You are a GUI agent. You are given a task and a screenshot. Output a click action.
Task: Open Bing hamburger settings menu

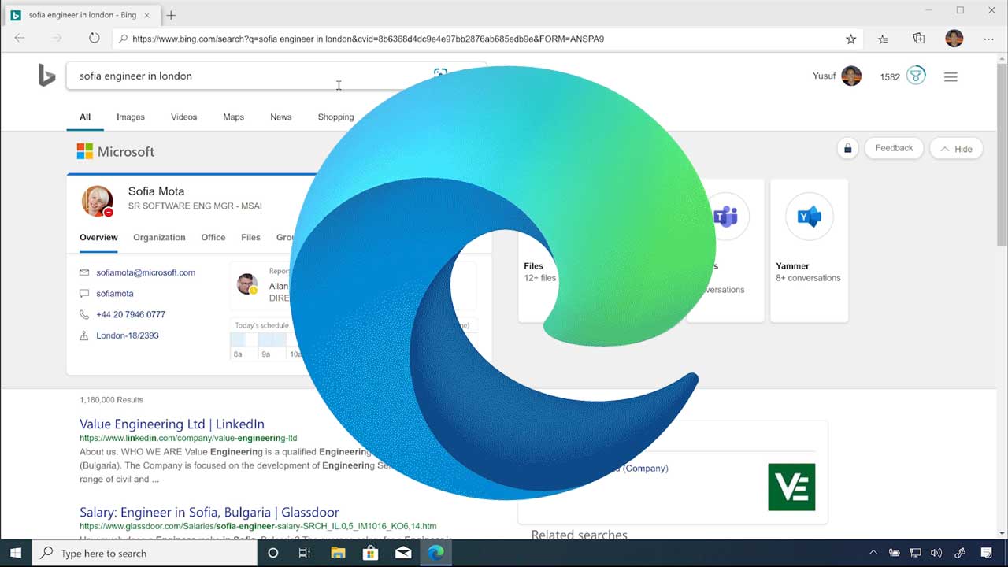(951, 76)
